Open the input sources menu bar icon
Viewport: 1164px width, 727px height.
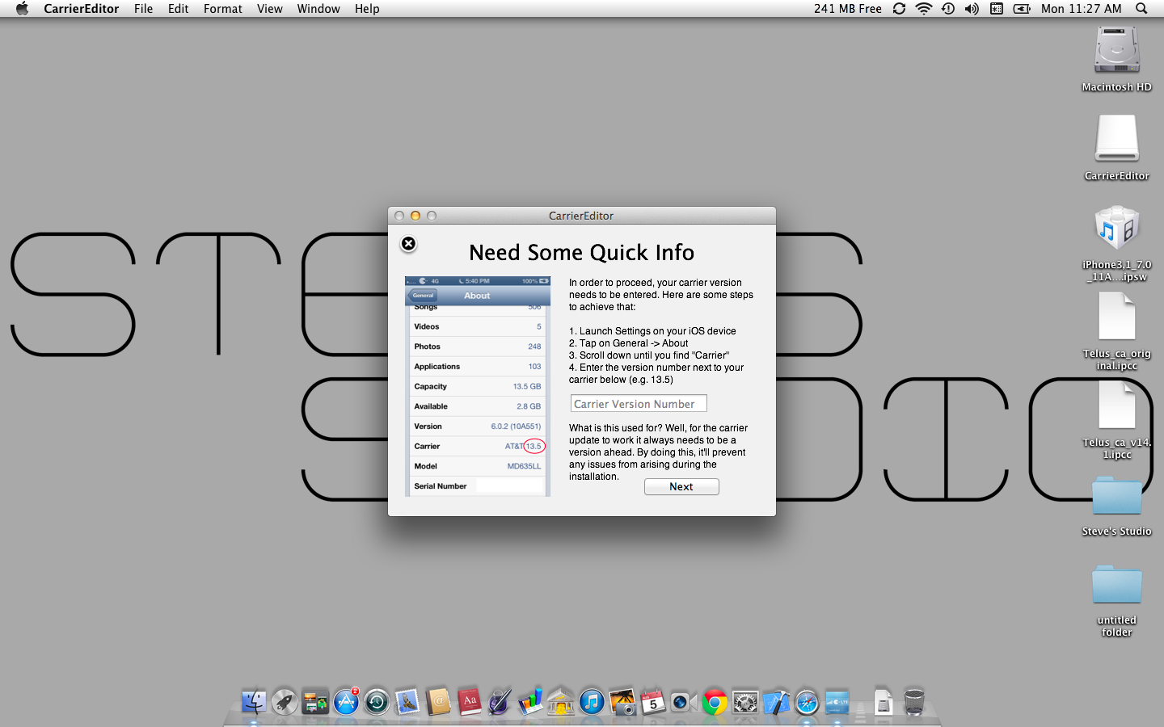tap(997, 9)
